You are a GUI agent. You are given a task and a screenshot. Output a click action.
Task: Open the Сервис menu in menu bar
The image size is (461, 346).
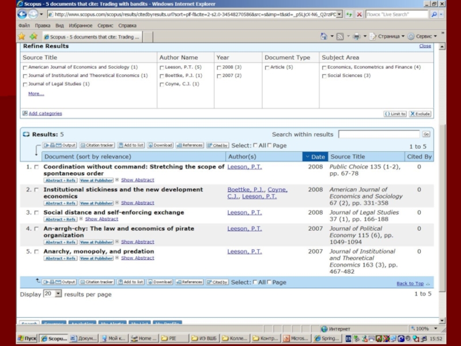click(x=105, y=25)
